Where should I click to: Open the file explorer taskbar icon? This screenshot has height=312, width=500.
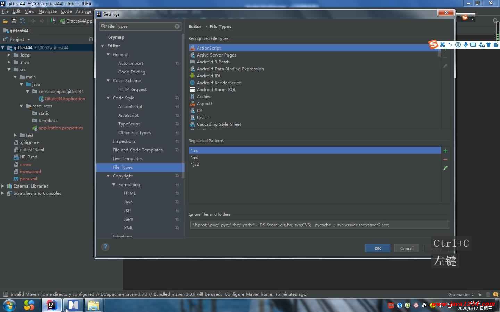(93, 305)
